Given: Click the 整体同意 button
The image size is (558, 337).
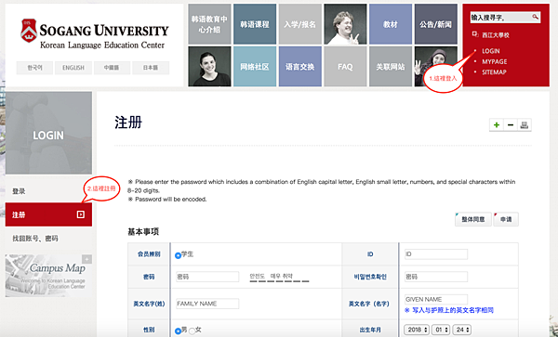Looking at the screenshot, I should tap(473, 219).
